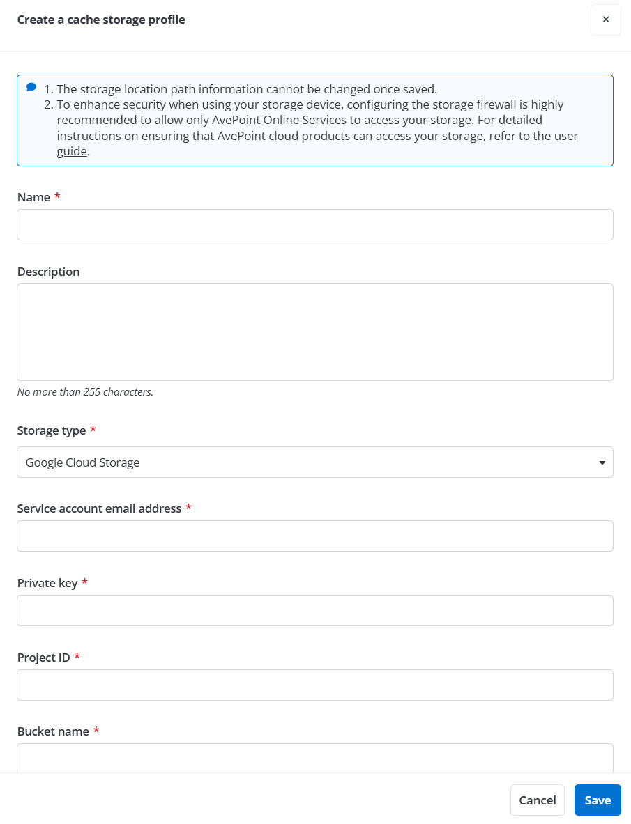Screen dimensions: 631x824
Task: Click the Private key input box
Action: (314, 610)
